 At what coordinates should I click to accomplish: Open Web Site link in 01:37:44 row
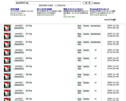79,51
